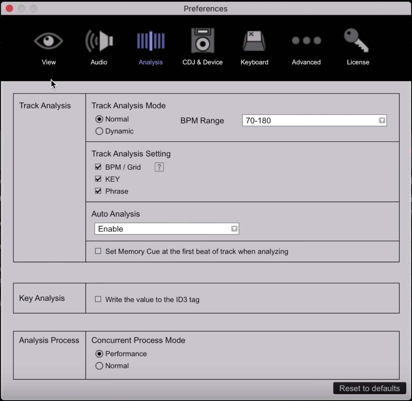Enable Write the value to ID3 tag
Image resolution: width=412 pixels, height=401 pixels.
tap(98, 299)
